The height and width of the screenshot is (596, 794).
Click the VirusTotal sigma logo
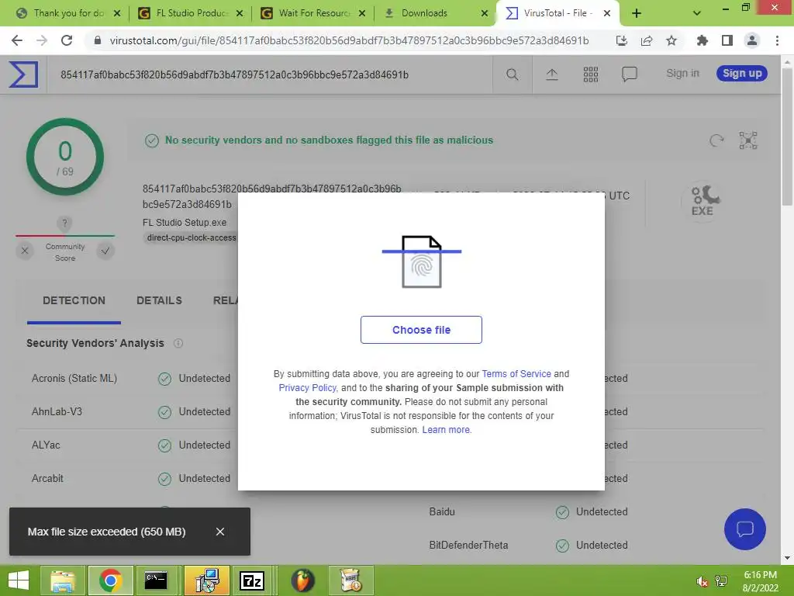tap(23, 74)
